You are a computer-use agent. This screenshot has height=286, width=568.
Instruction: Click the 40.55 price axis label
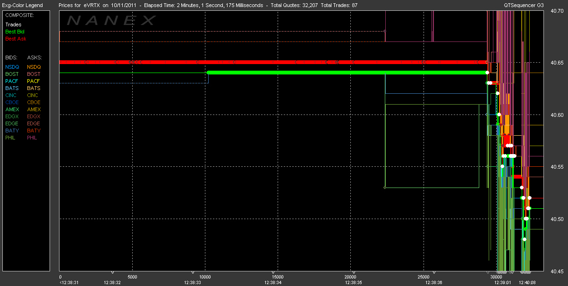point(558,167)
